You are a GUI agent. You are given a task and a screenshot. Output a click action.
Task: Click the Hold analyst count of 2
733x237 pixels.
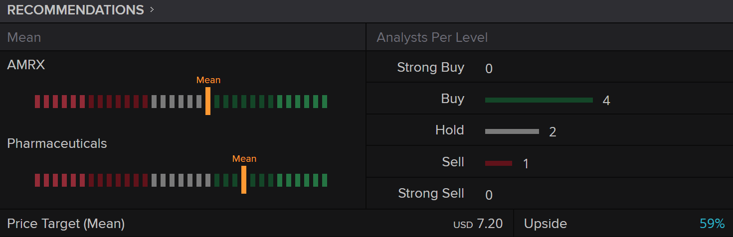(x=552, y=132)
